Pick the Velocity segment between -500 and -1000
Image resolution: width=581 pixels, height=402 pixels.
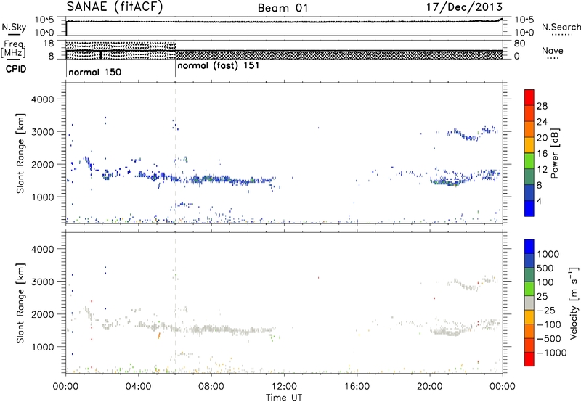tap(529, 345)
